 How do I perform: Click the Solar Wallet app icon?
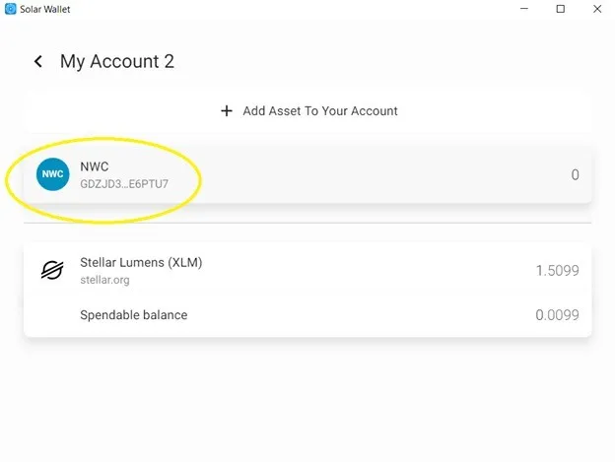[11, 9]
